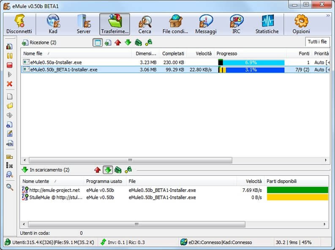
Task: Toggle downloading green arrow in lower toolbar
Action: pyautogui.click(x=108, y=170)
